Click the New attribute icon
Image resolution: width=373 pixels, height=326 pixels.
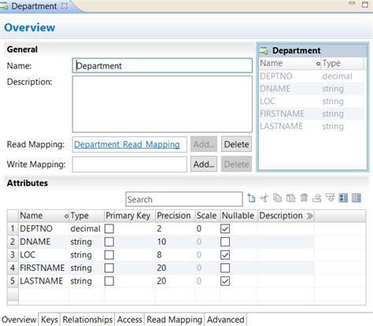tap(251, 198)
